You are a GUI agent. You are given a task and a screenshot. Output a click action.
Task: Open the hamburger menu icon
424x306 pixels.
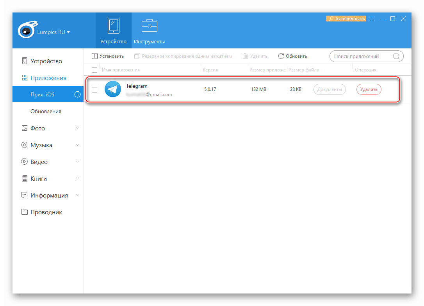coord(372,19)
